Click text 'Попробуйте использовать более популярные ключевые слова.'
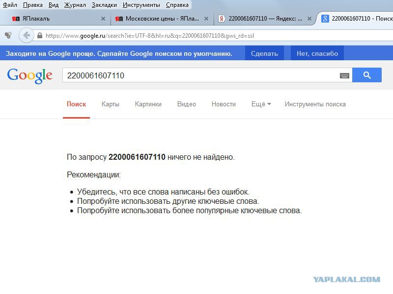The width and height of the screenshot is (393, 294). (x=190, y=211)
